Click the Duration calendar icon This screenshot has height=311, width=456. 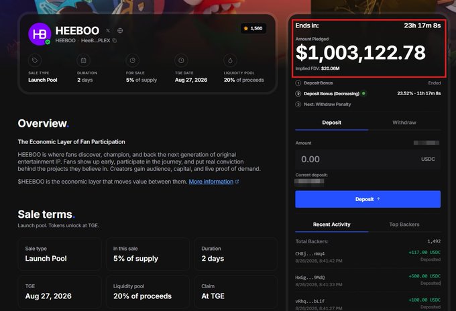(x=83, y=60)
